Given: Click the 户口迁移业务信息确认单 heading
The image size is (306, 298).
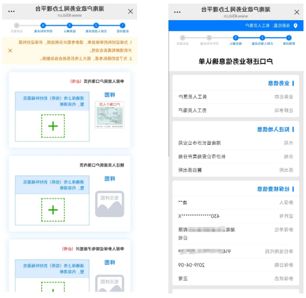Looking at the screenshot, I should click(236, 62).
